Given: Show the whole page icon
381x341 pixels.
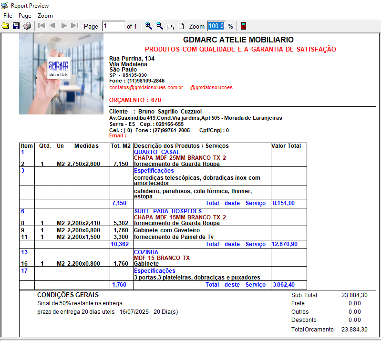Looking at the screenshot, I should [x=181, y=26].
